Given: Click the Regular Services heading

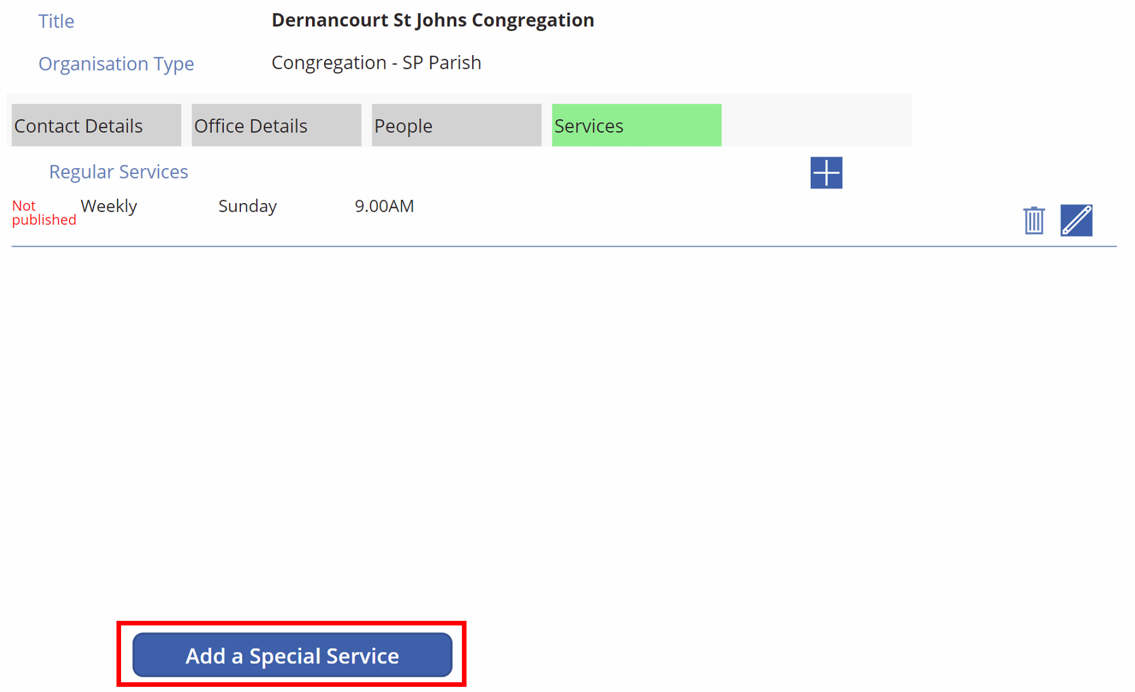Looking at the screenshot, I should pyautogui.click(x=118, y=172).
